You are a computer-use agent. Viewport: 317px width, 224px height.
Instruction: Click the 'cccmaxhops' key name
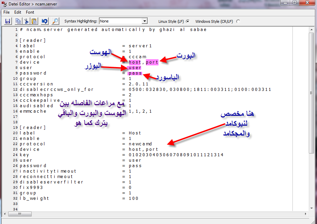pyautogui.click(x=36, y=95)
